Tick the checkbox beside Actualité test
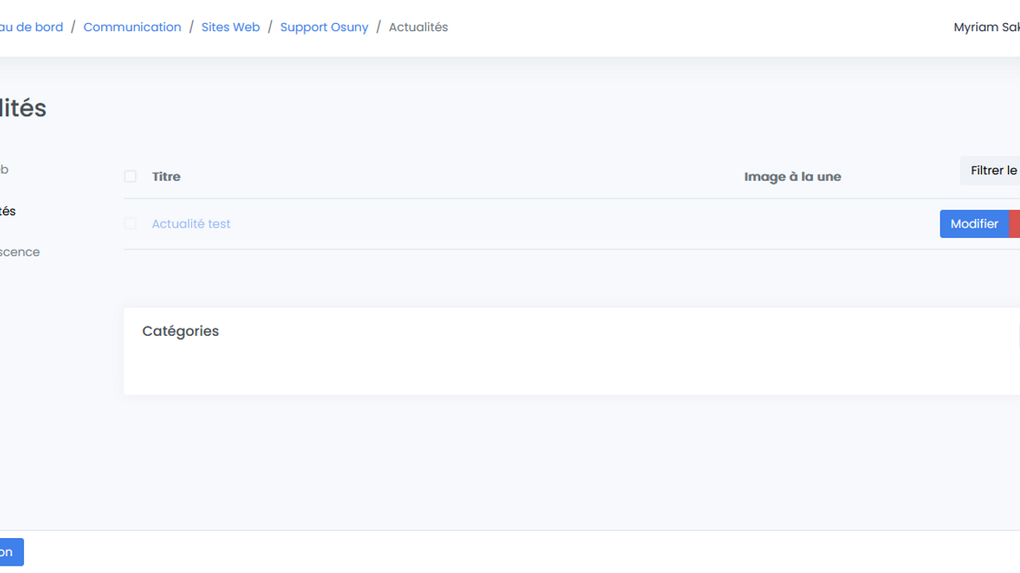 click(130, 224)
